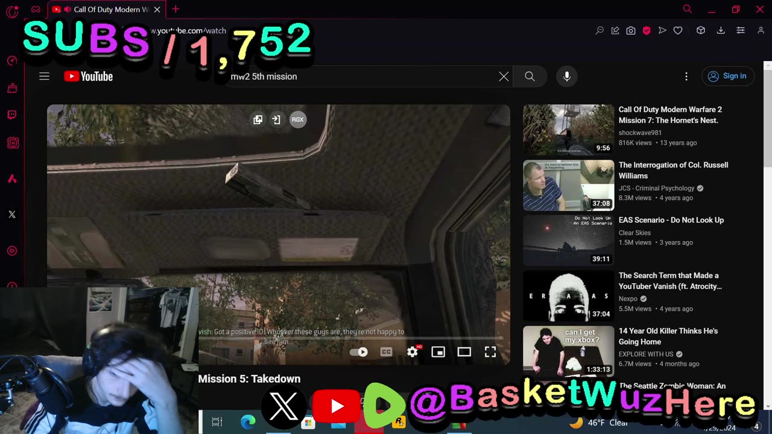Go to the YouTube home logo
The image size is (772, 434).
coord(89,77)
